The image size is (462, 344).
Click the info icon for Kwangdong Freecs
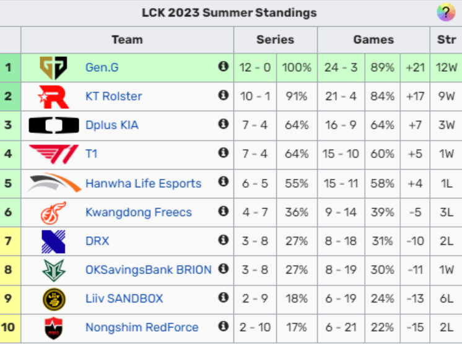point(224,211)
